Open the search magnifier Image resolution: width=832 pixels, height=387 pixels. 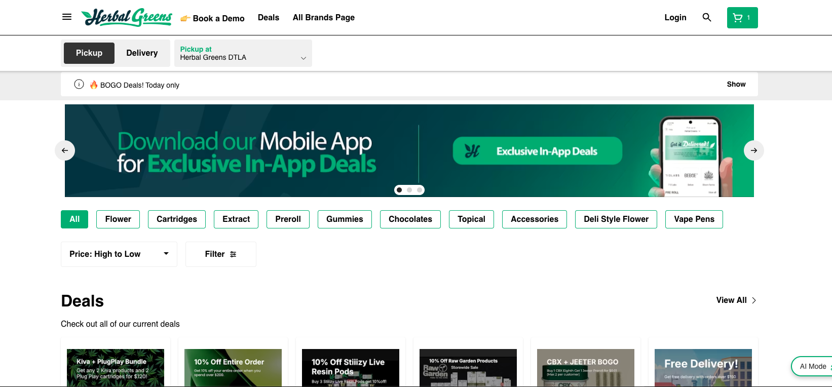click(707, 18)
